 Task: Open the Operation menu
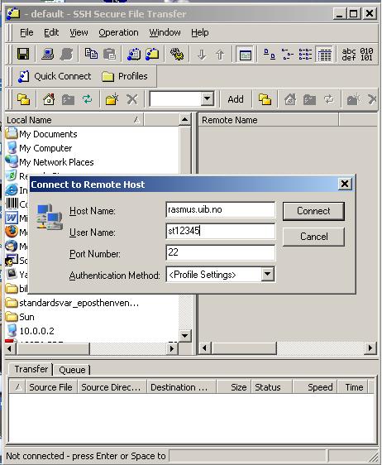(118, 32)
